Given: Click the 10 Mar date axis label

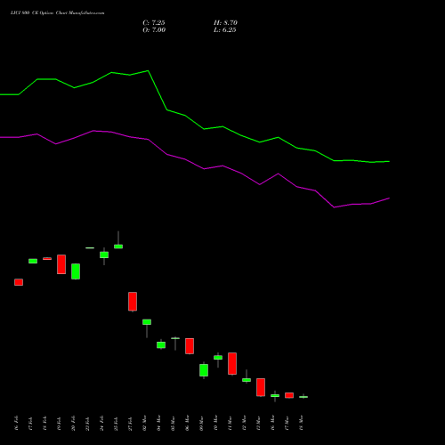Looking at the screenshot, I should [x=215, y=423].
